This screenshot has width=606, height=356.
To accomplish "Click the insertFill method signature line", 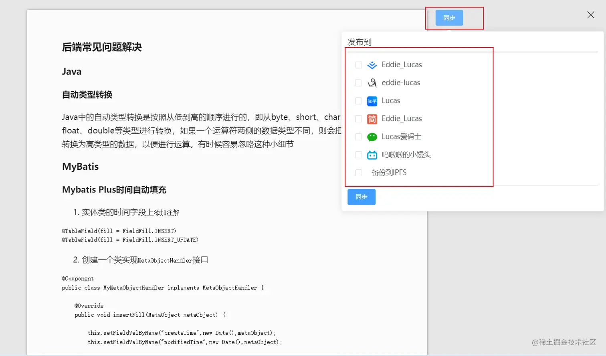I will tap(150, 315).
